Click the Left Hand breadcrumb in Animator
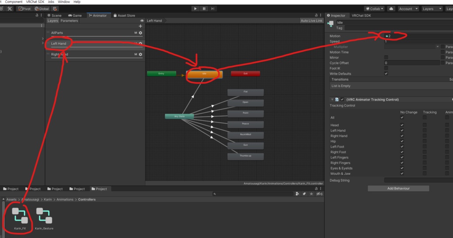Screen dimensions: 453x238 pos(154,21)
